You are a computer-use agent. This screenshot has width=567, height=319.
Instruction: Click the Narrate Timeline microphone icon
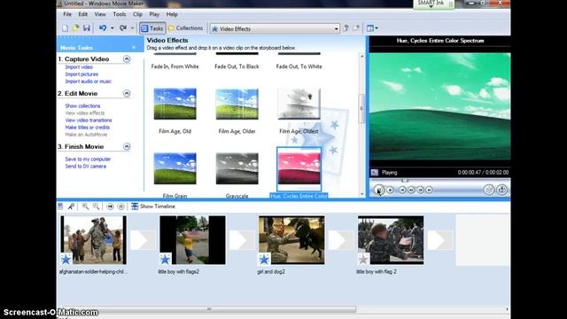point(71,206)
